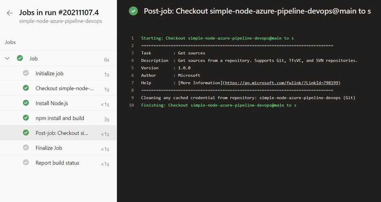Click log line number 10
Screen dimensions: 381x202
[131, 105]
